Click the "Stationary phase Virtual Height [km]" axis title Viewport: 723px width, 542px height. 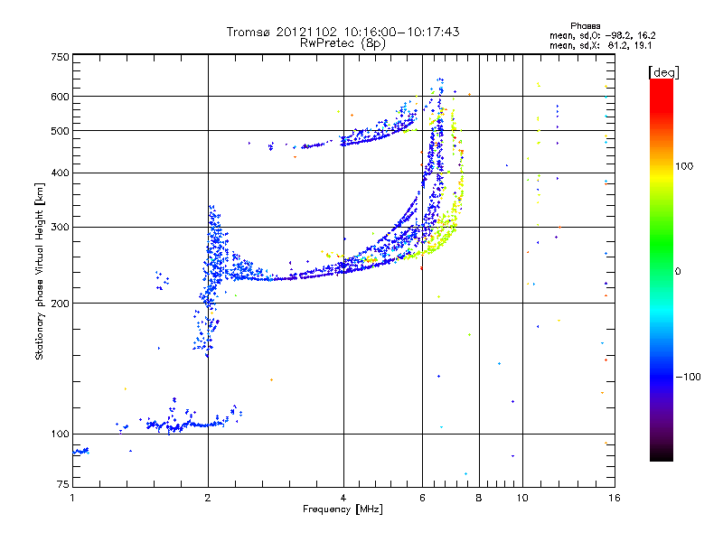40,271
